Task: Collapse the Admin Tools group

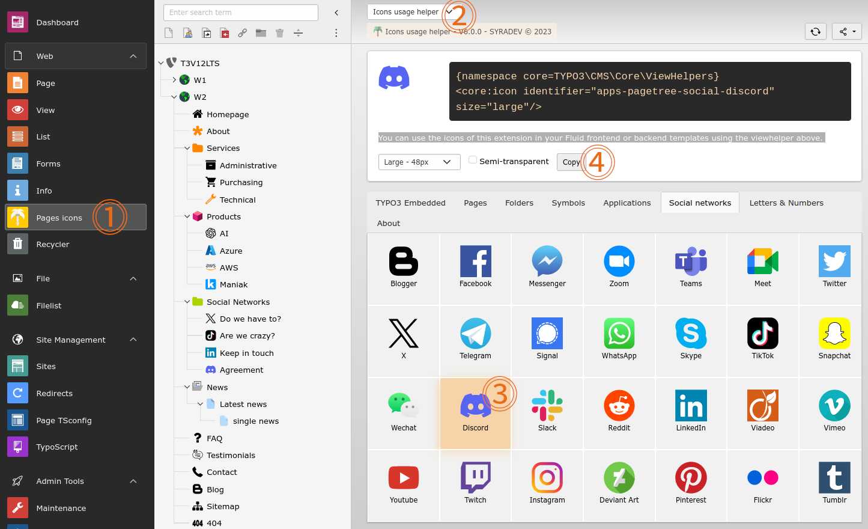Action: pyautogui.click(x=133, y=481)
